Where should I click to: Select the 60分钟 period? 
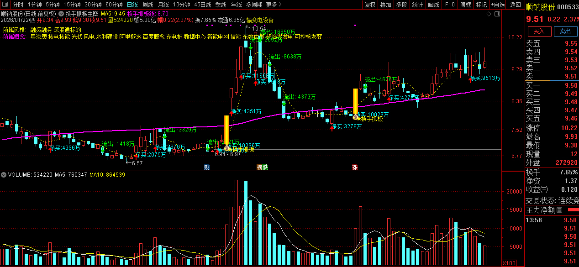[x=114, y=5]
